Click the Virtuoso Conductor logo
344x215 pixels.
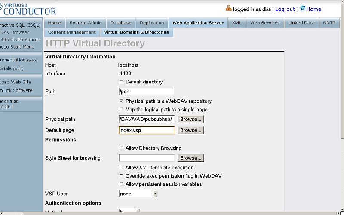coord(28,9)
